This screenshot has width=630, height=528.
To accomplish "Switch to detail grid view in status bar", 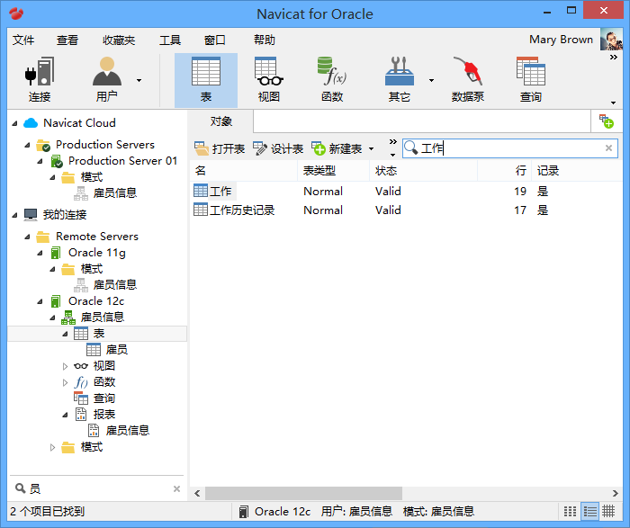I will 608,511.
